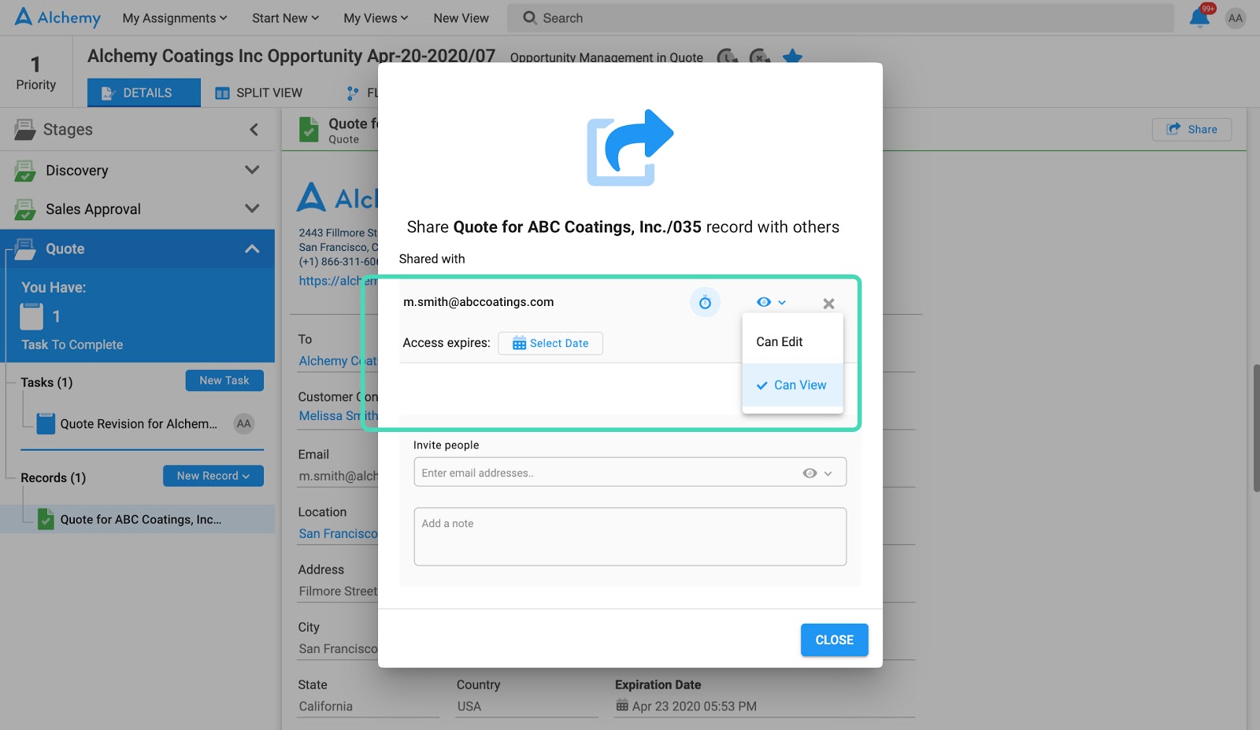Open My Assignments menu
This screenshot has width=1260, height=730.
tap(174, 18)
